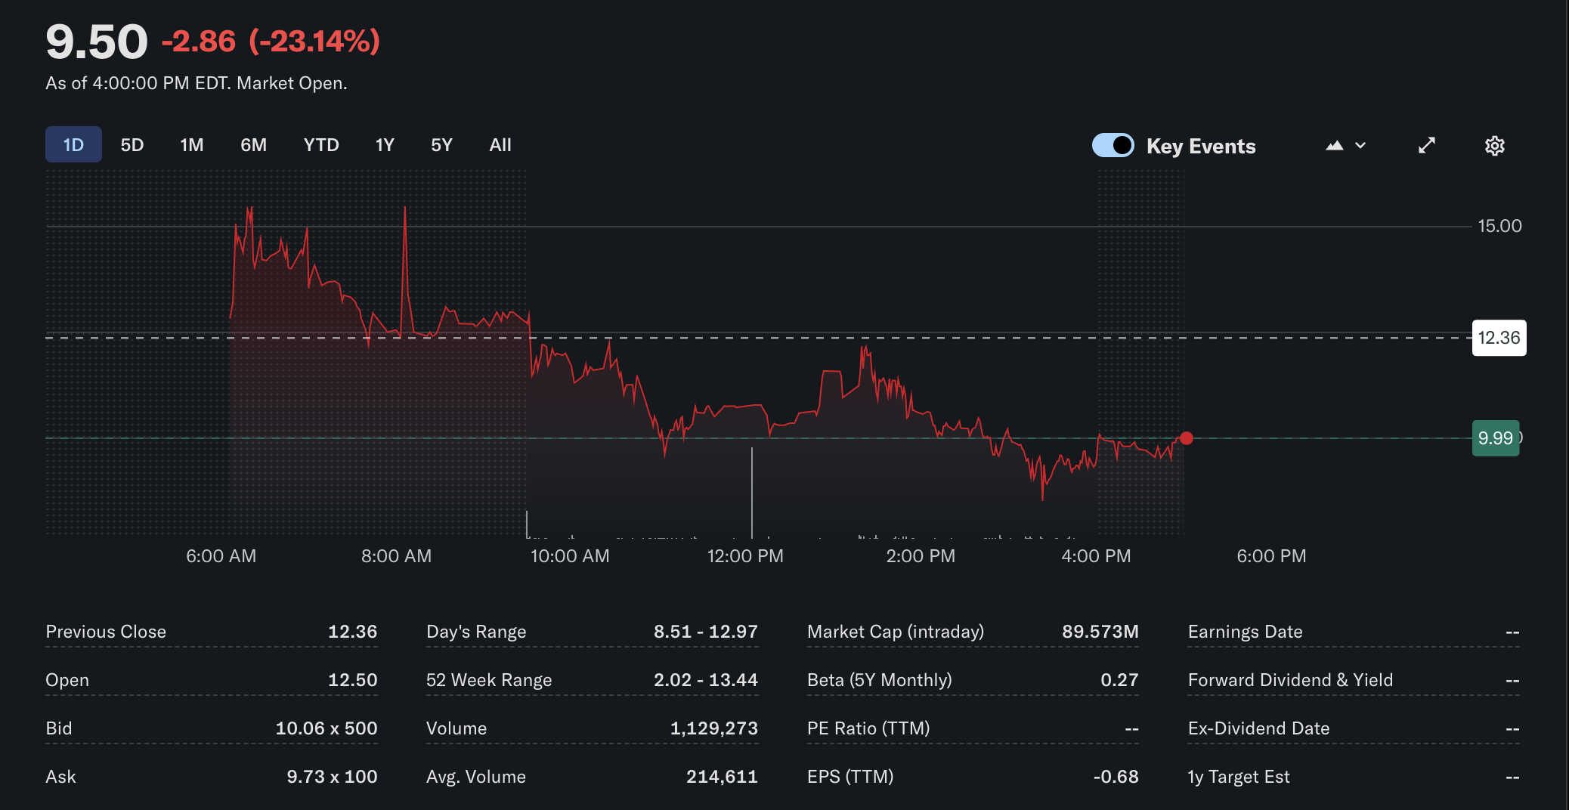Click the Key Events label
This screenshot has height=810, width=1569.
1201,145
